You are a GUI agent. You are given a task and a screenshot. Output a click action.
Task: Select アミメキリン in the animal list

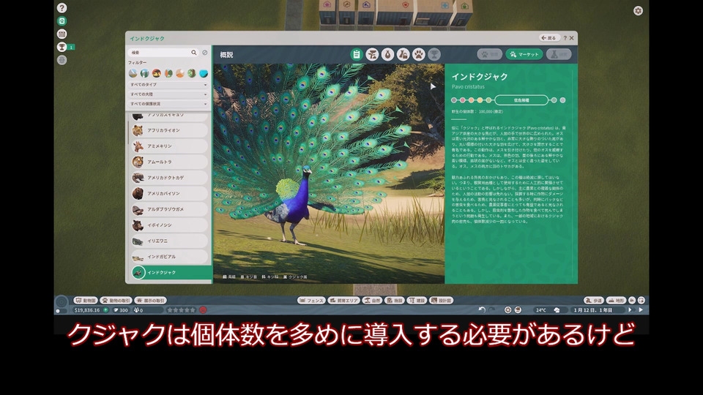tap(170, 146)
